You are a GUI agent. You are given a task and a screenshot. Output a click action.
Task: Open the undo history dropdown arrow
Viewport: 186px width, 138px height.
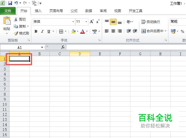click(20, 3)
